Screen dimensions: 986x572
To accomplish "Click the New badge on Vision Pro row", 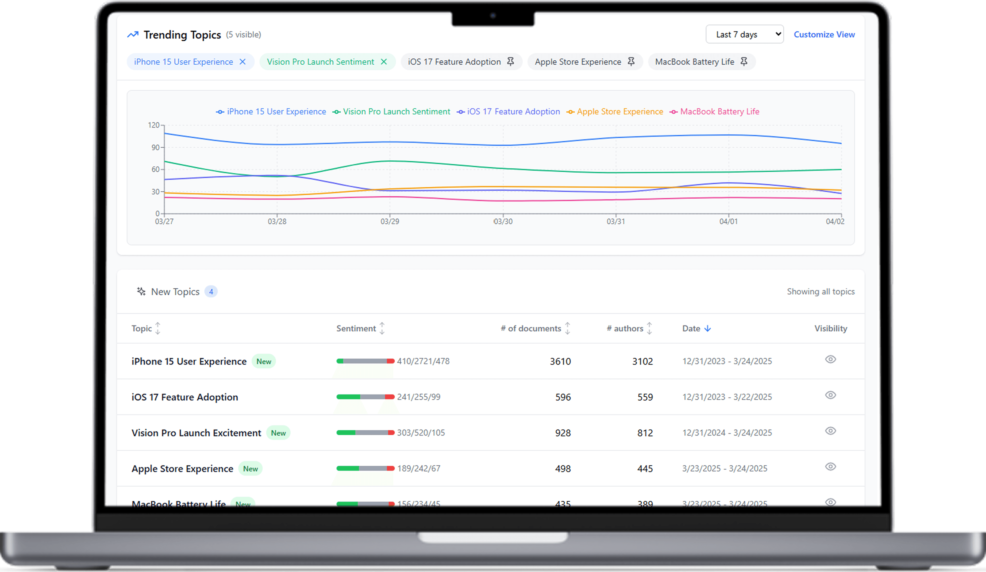I will click(278, 433).
